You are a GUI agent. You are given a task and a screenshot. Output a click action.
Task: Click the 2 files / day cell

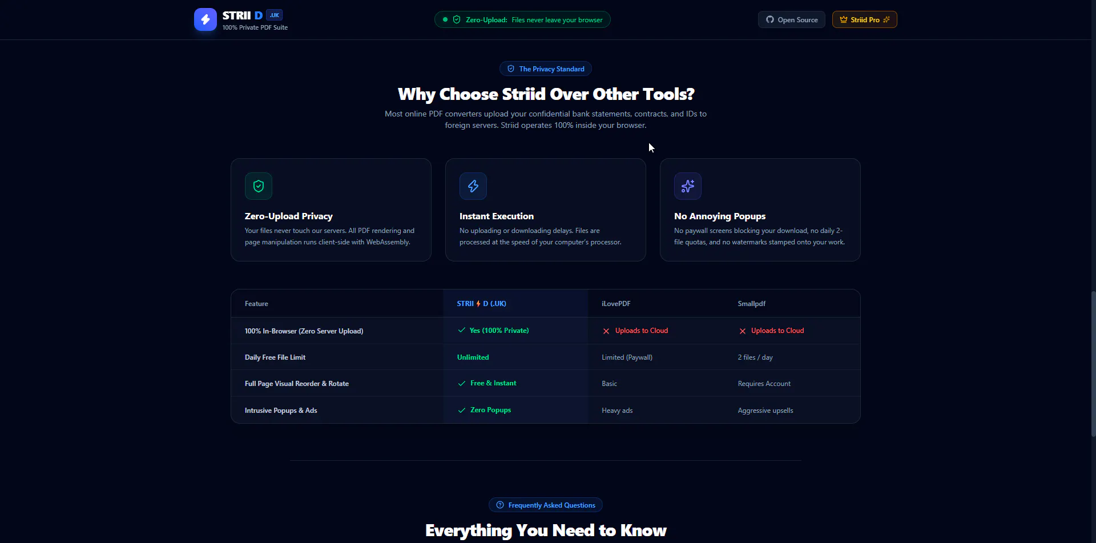pyautogui.click(x=755, y=357)
